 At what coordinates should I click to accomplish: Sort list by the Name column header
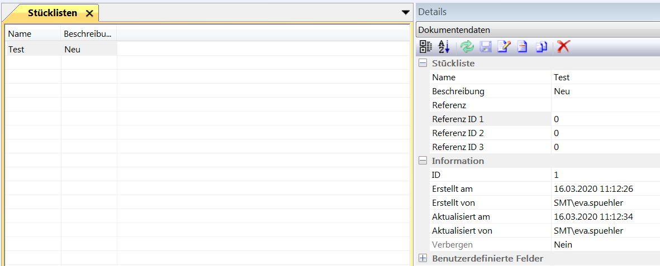coord(32,34)
